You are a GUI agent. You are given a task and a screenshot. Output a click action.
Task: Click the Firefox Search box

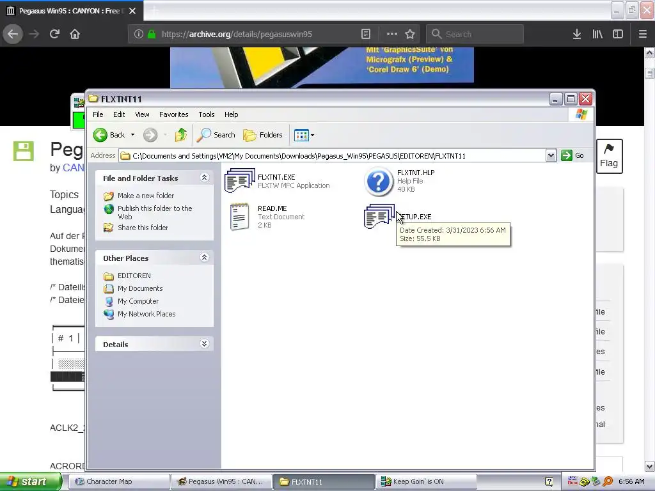(475, 34)
